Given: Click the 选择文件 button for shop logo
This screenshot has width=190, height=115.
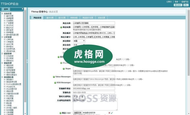Looking at the screenshot, I should 78,113.
